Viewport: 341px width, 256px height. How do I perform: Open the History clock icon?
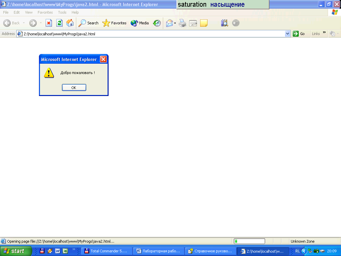point(157,23)
